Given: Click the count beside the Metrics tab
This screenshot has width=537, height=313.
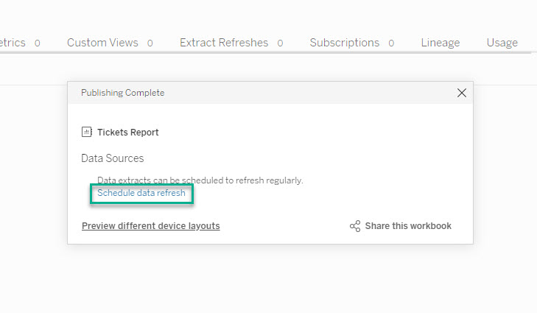Looking at the screenshot, I should coord(37,43).
